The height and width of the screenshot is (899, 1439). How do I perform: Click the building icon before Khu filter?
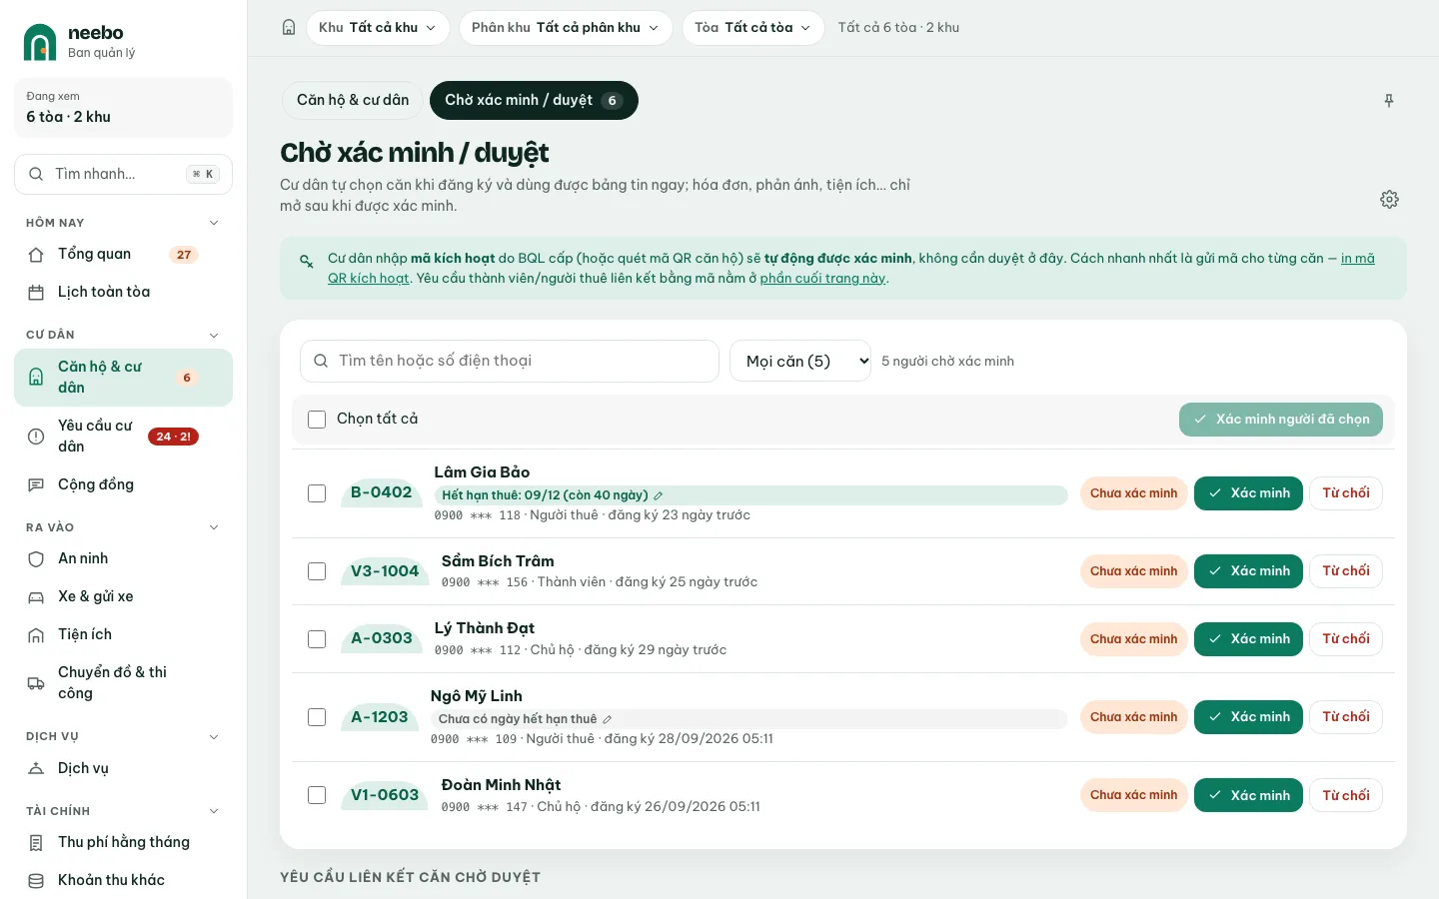click(289, 28)
